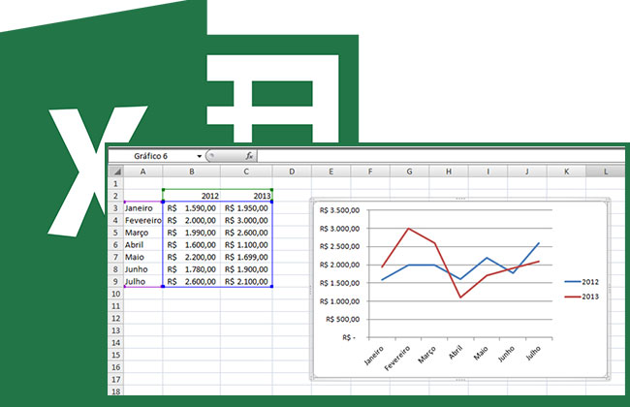The width and height of the screenshot is (630, 407).
Task: Click the Junho cell in column A
Action: click(x=143, y=269)
